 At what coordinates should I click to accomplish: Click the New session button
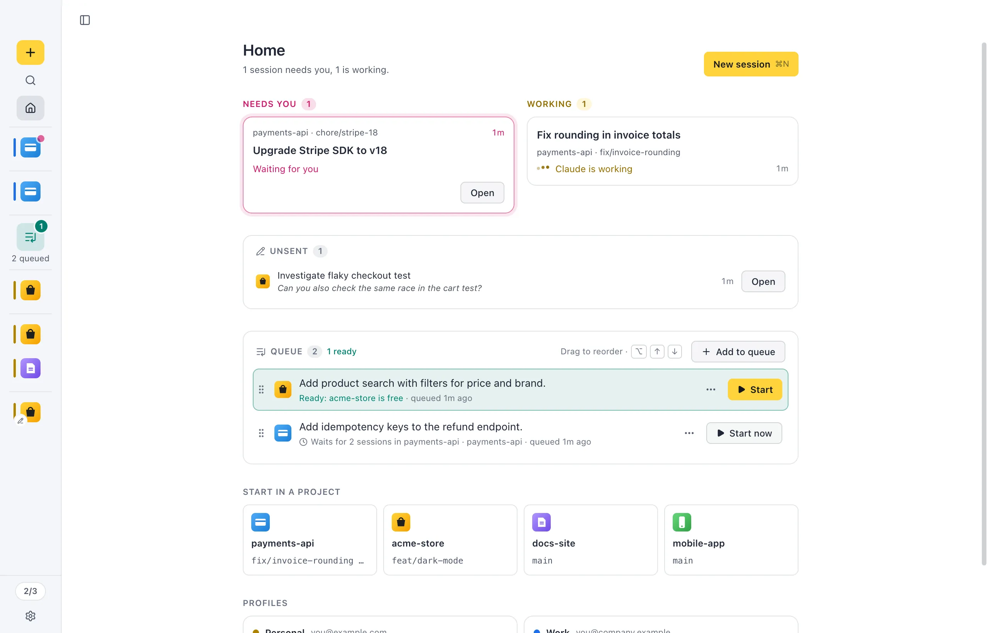[751, 64]
